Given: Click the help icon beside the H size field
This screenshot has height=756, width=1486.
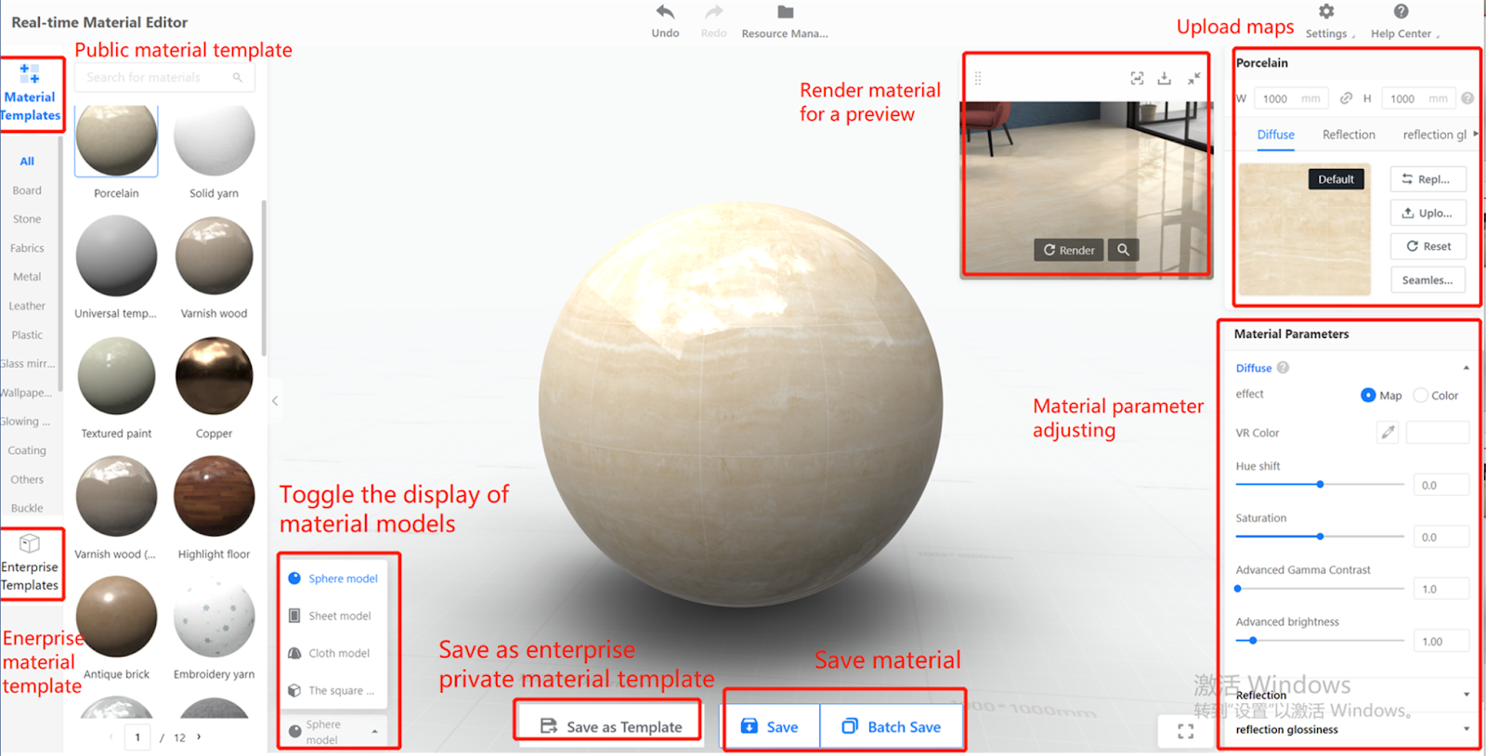Looking at the screenshot, I should point(1467,98).
